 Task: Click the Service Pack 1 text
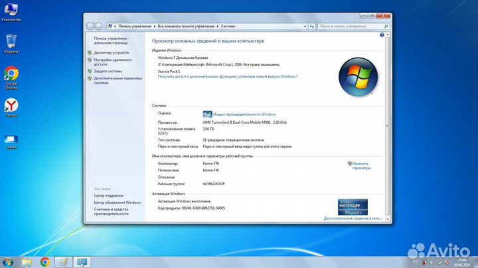169,71
